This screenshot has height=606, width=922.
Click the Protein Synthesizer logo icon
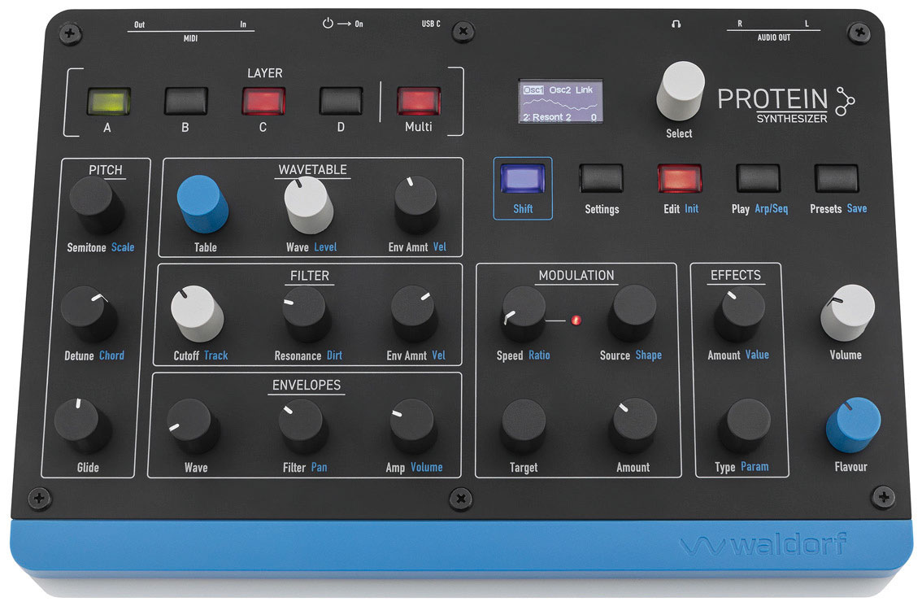tap(846, 102)
